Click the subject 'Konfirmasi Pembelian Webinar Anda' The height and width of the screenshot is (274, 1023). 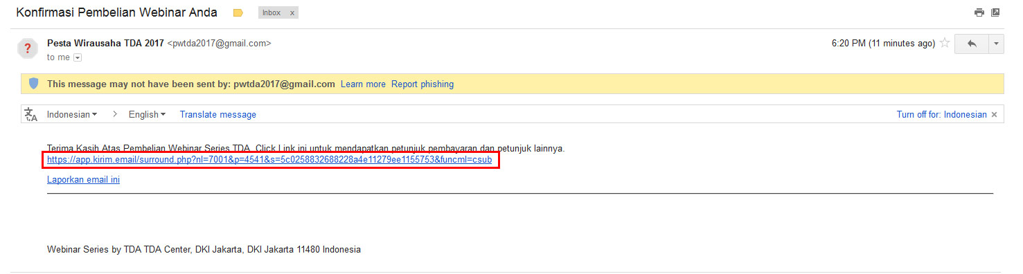click(x=116, y=12)
